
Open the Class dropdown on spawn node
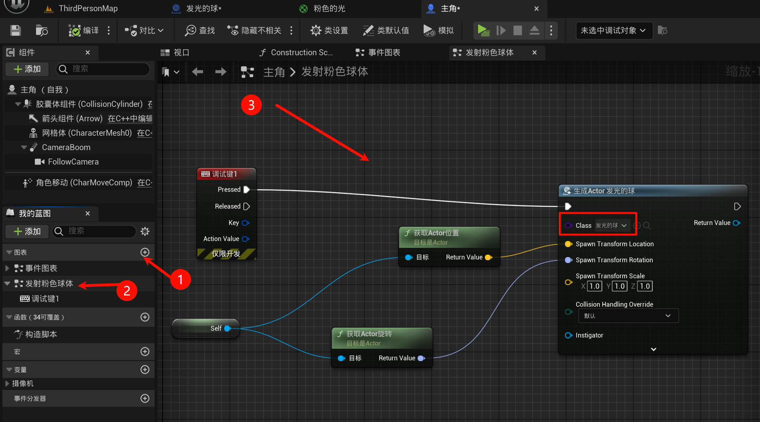(612, 225)
